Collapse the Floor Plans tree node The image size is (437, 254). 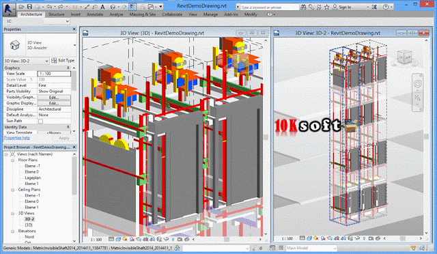[12, 160]
